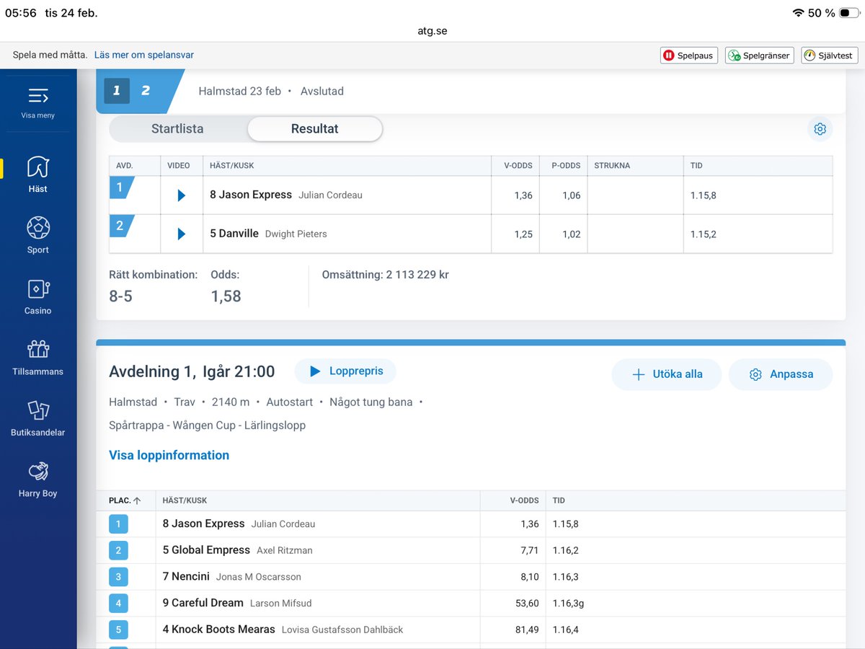Open results settings gear icon
Screen dimensions: 865x649
tap(820, 129)
